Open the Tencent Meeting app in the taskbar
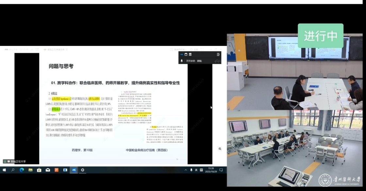This screenshot has width=366, height=191. click(74, 170)
